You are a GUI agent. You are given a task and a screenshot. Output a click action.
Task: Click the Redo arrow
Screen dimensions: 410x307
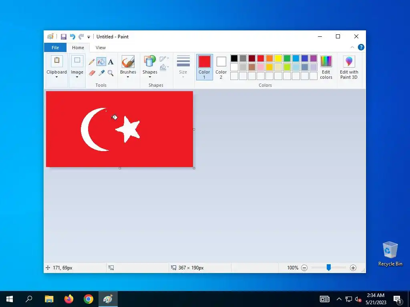click(81, 37)
